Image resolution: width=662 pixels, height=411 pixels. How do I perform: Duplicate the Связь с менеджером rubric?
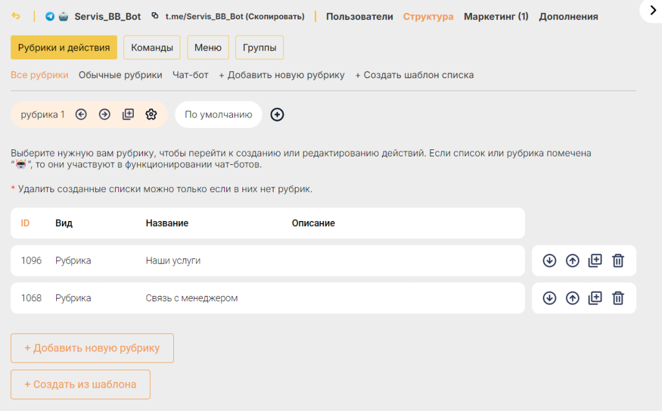(595, 297)
